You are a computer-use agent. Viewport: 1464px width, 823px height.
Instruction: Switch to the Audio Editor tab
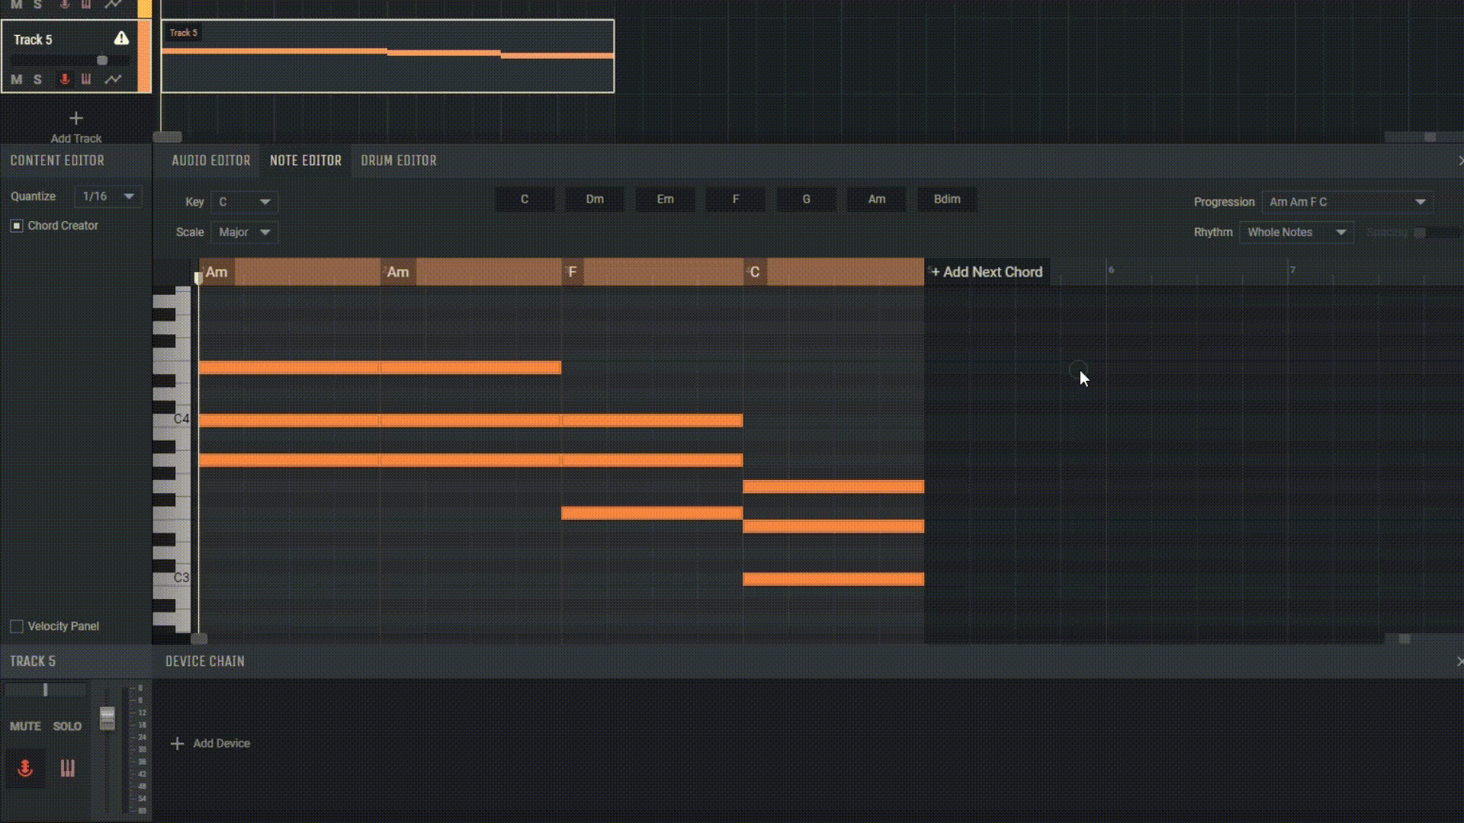point(210,160)
